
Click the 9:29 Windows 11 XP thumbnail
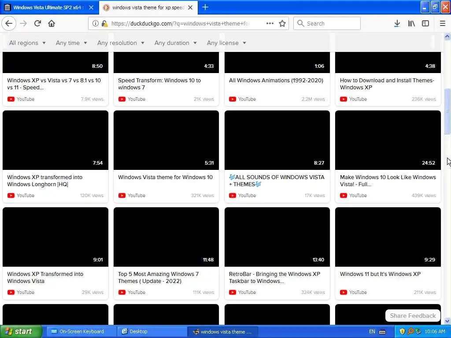pos(388,237)
